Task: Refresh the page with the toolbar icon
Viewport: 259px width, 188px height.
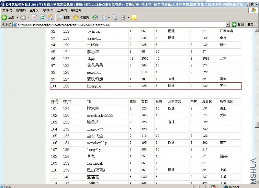Action: pos(43,17)
